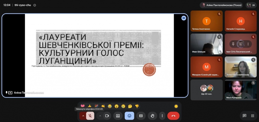Click muted mic icon on Тетяна Анопченко

pos(219,14)
